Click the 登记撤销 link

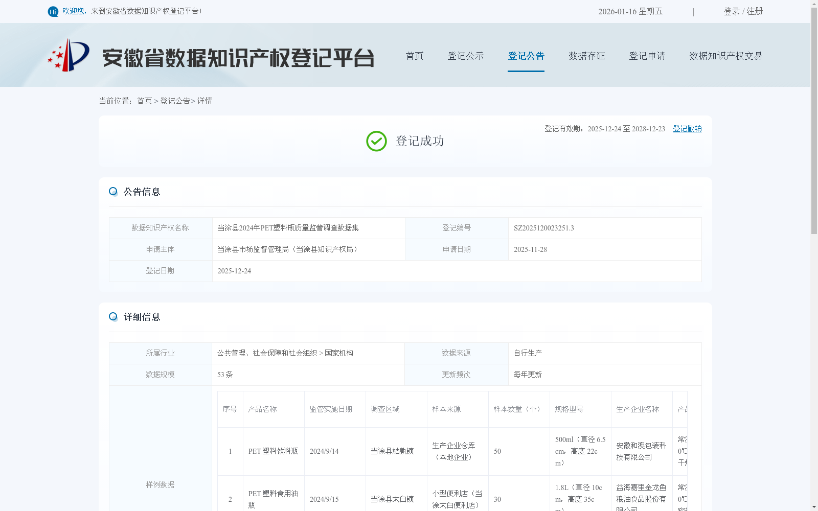click(687, 129)
